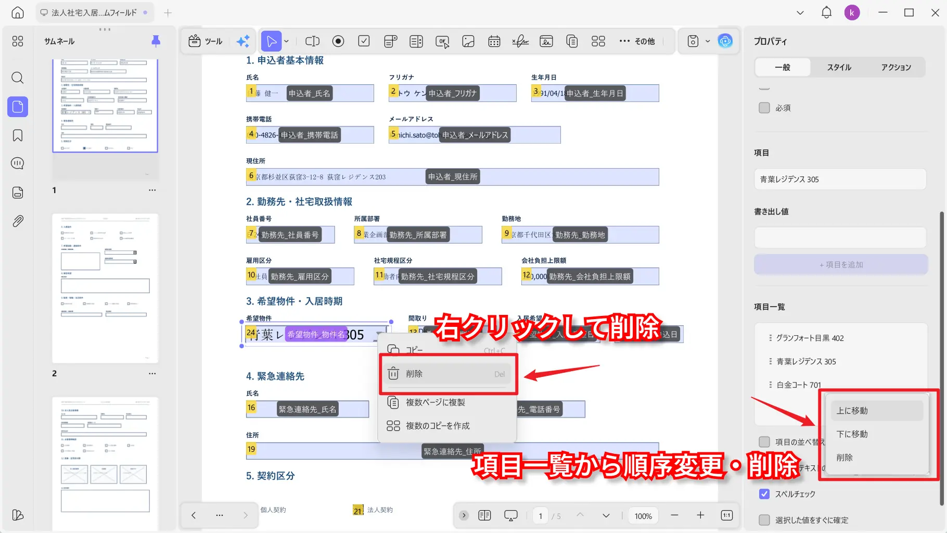Select 下に移動 in item menu
This screenshot has width=947, height=533.
tap(877, 434)
